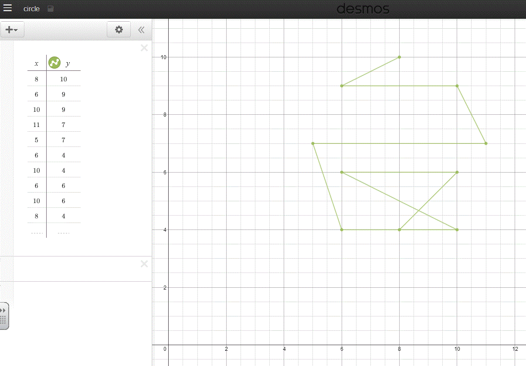Open graph settings with the gear icon
Viewport: 526px width, 366px height.
coord(119,30)
